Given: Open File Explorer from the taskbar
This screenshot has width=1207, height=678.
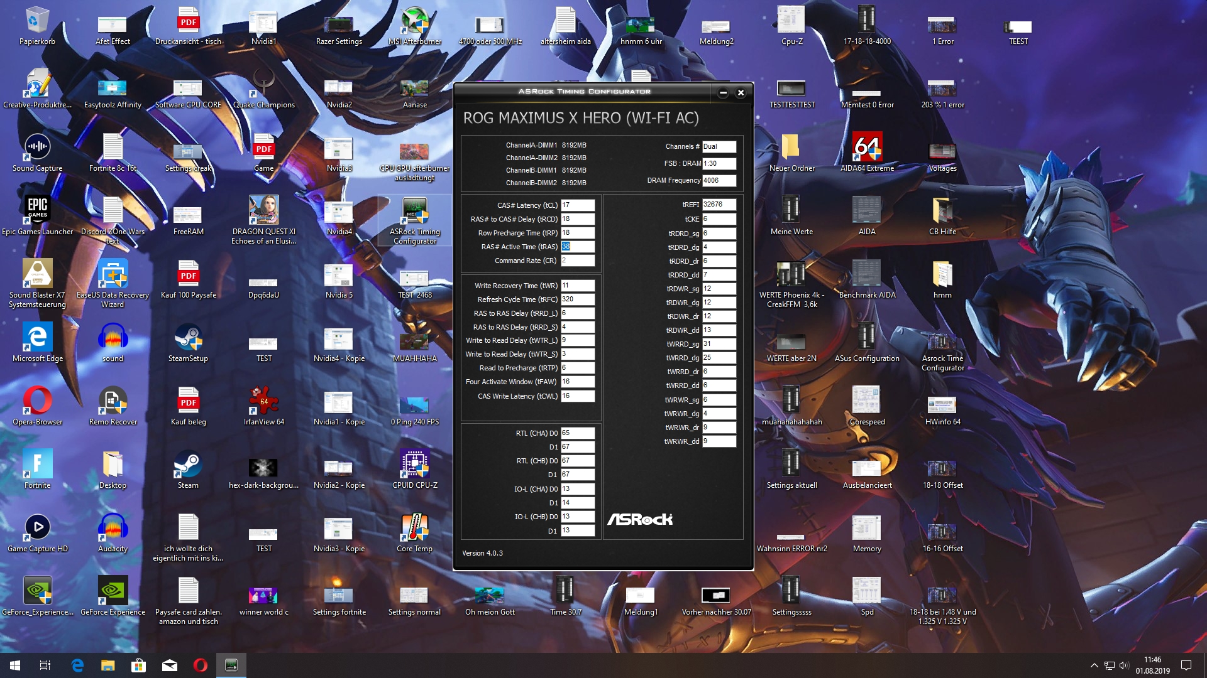Looking at the screenshot, I should click(x=108, y=665).
